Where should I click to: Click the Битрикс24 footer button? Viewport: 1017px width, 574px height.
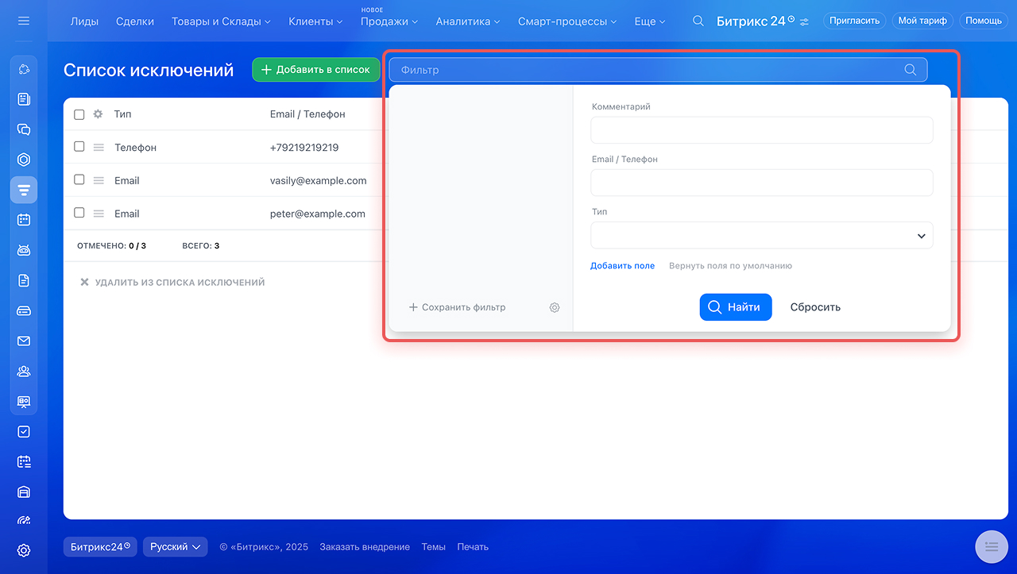click(100, 547)
